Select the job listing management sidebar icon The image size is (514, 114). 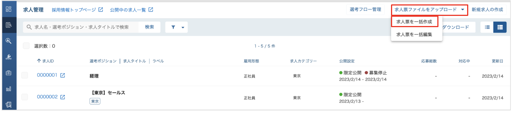(x=9, y=25)
